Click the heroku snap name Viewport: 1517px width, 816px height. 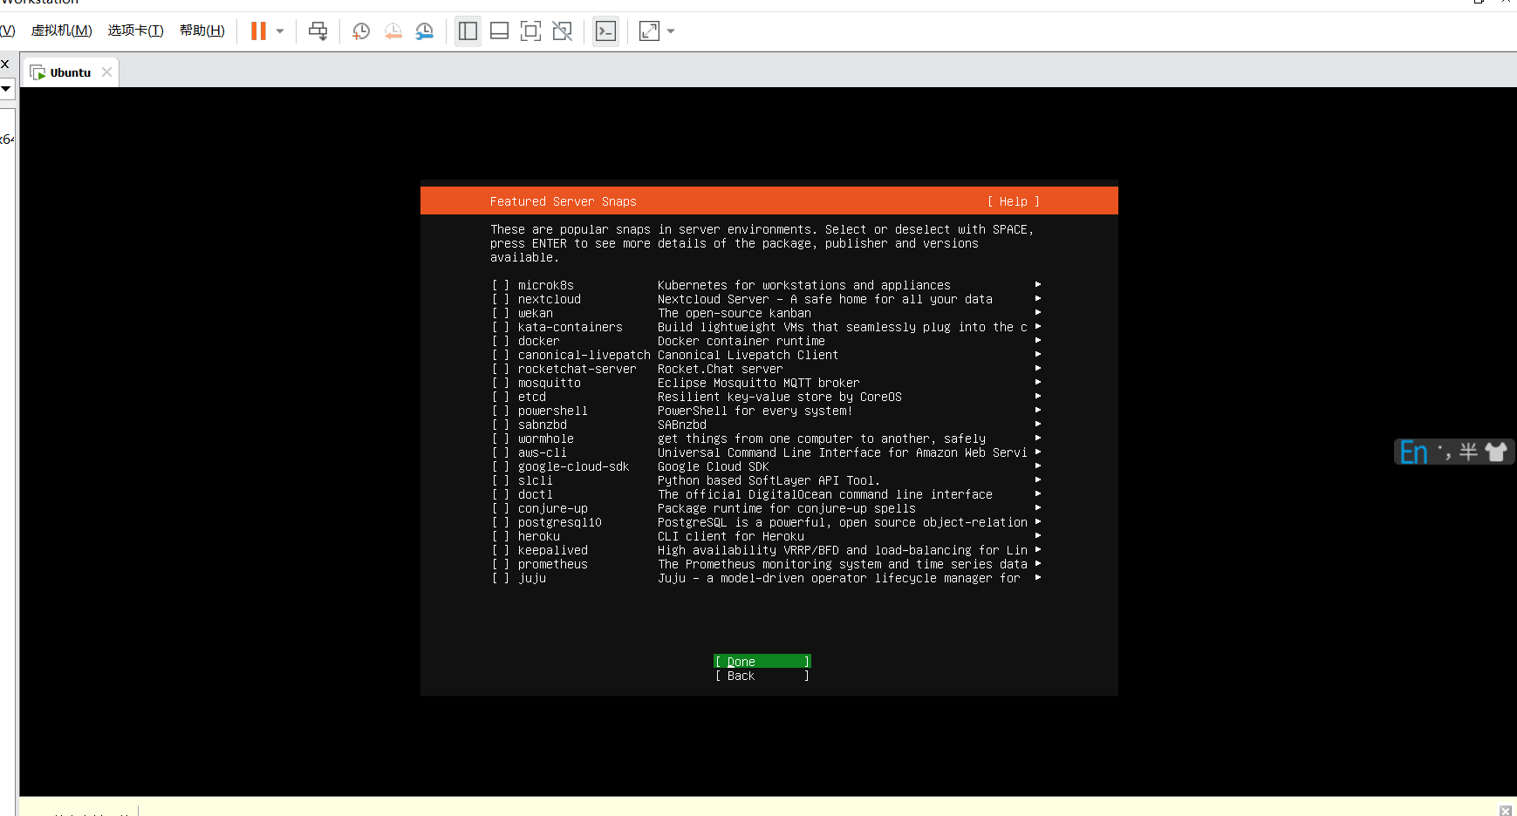(x=538, y=536)
